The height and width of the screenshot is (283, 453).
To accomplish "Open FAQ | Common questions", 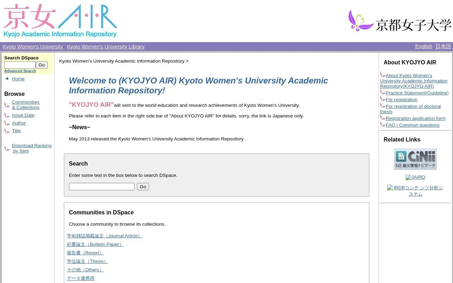I will pos(413,125).
